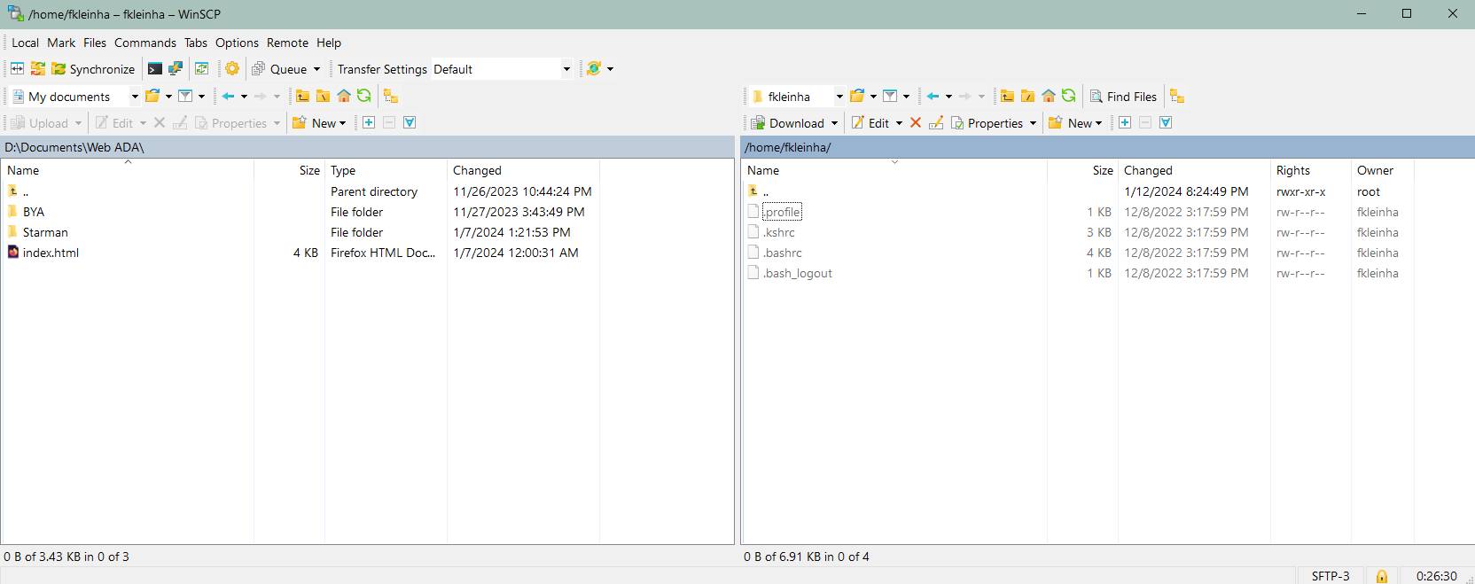Toggle the remote directory tree icon
The image size is (1475, 584).
pyautogui.click(x=1177, y=97)
